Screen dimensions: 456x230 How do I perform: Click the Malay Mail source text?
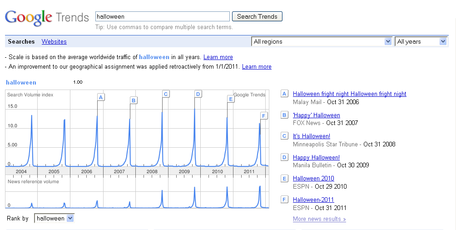pos(307,102)
